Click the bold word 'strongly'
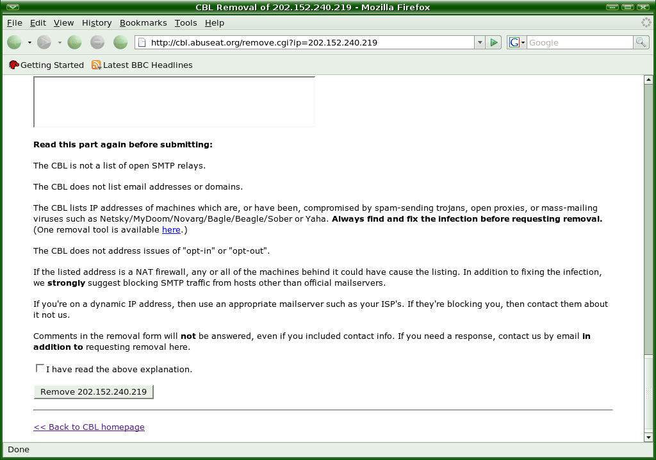The height and width of the screenshot is (460, 656). [x=66, y=283]
